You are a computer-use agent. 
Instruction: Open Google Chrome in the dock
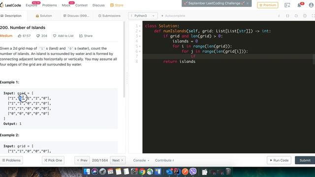point(142,172)
